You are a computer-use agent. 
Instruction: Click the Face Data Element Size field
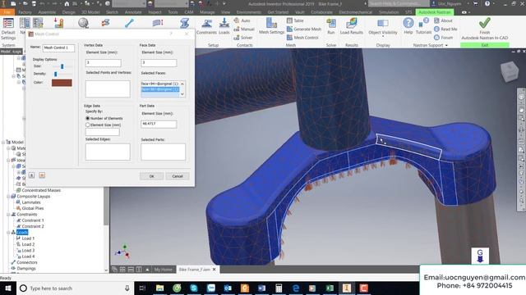pyautogui.click(x=159, y=63)
